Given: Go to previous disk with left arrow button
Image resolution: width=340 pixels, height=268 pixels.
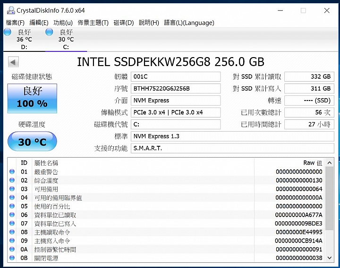Looking at the screenshot, I should [x=13, y=62].
